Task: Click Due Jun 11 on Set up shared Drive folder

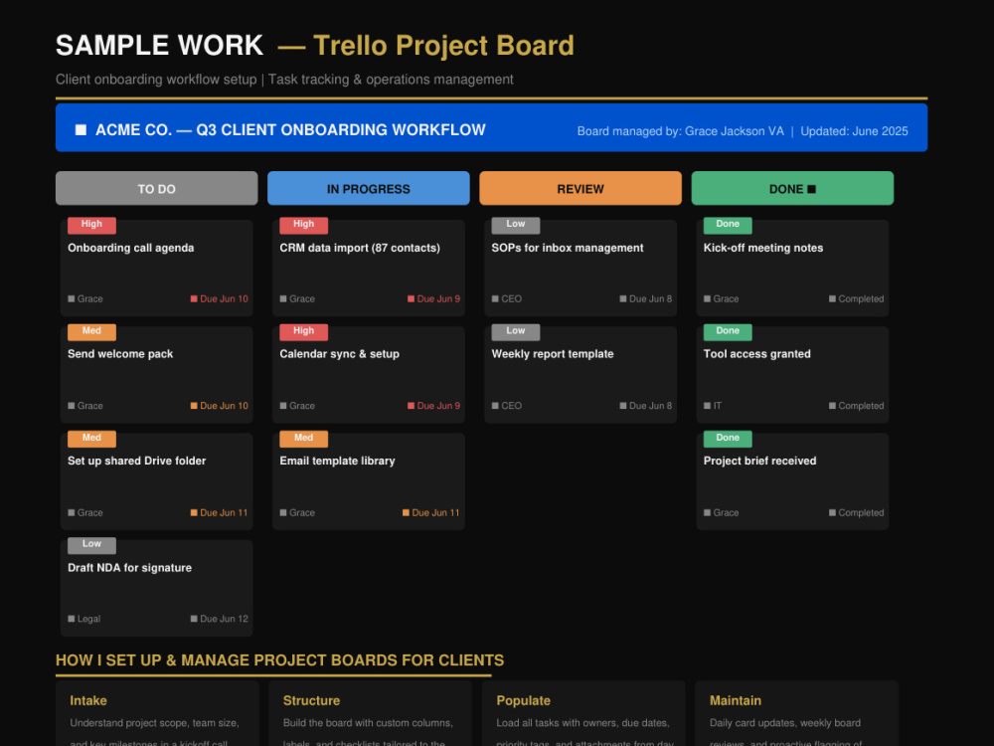Action: click(x=220, y=512)
